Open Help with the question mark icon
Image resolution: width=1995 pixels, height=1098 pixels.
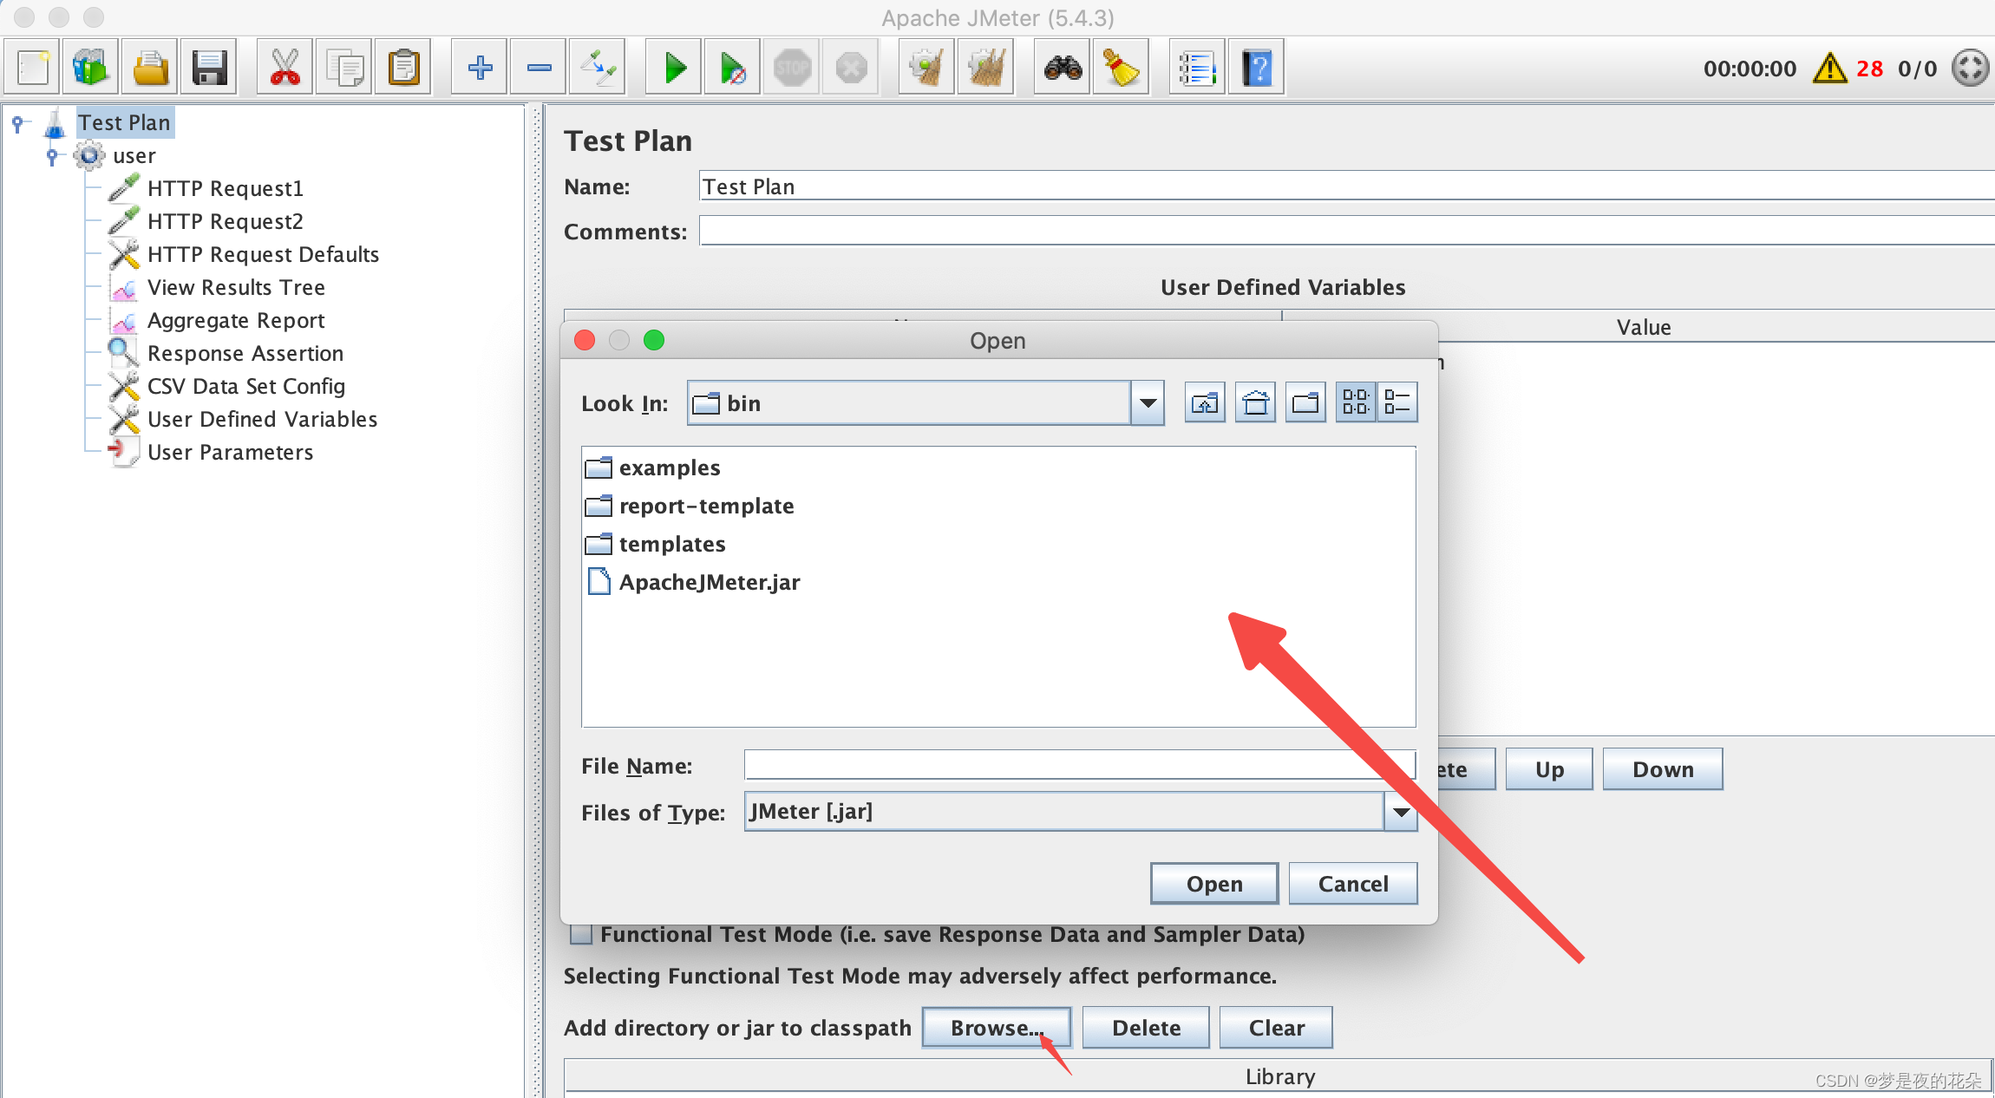[1257, 68]
